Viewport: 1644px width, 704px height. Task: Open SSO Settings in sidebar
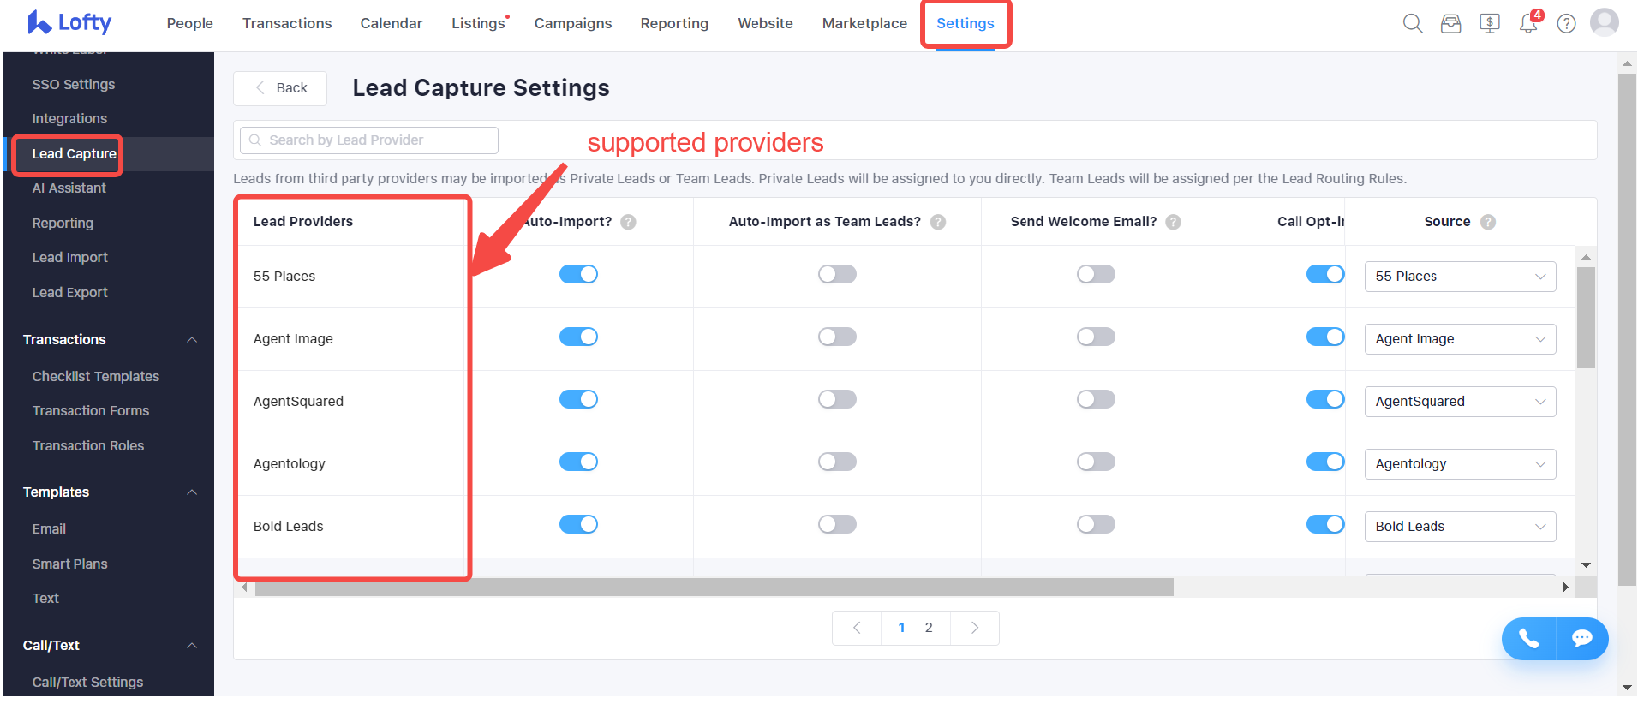point(74,85)
